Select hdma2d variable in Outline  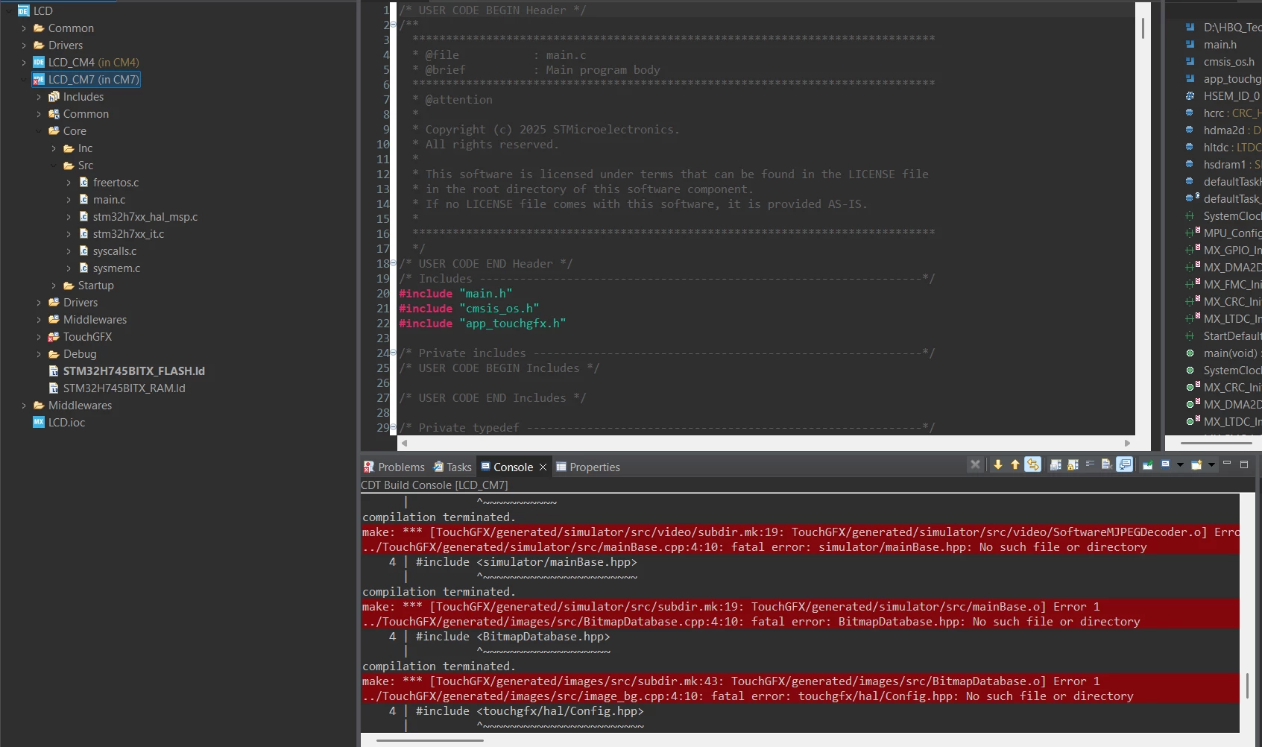coord(1222,130)
